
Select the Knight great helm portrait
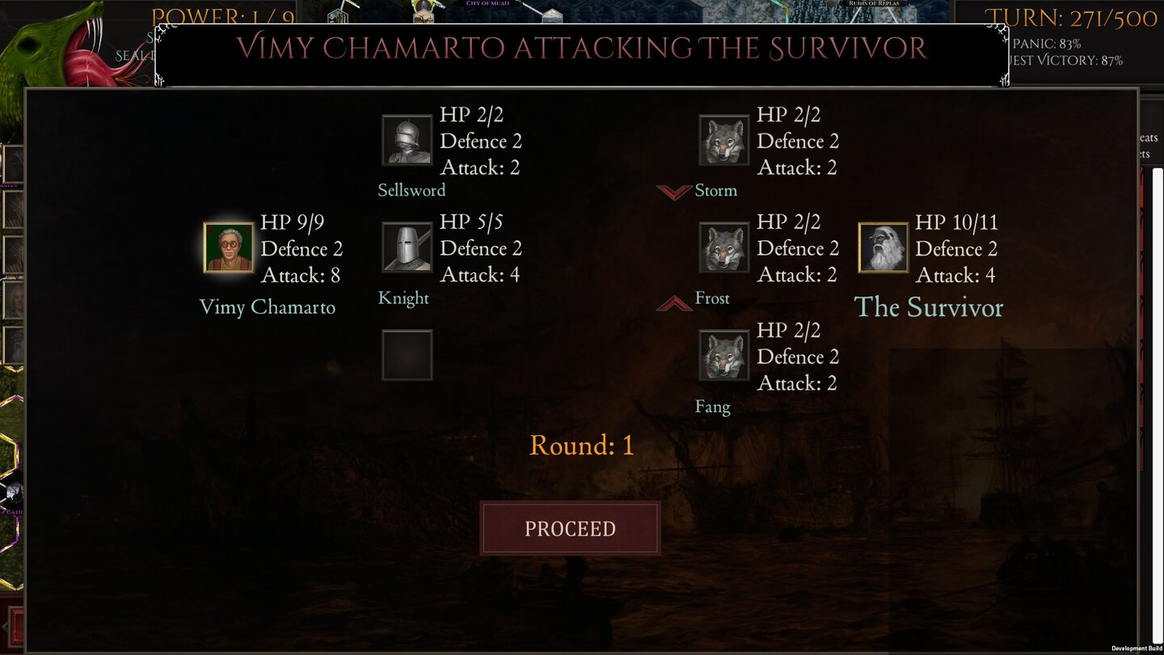pos(407,247)
